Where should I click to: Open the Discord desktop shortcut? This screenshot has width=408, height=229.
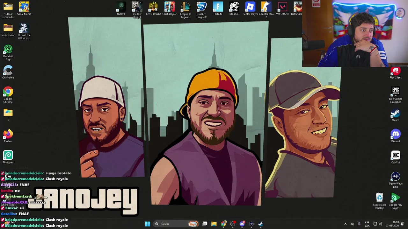click(x=396, y=136)
